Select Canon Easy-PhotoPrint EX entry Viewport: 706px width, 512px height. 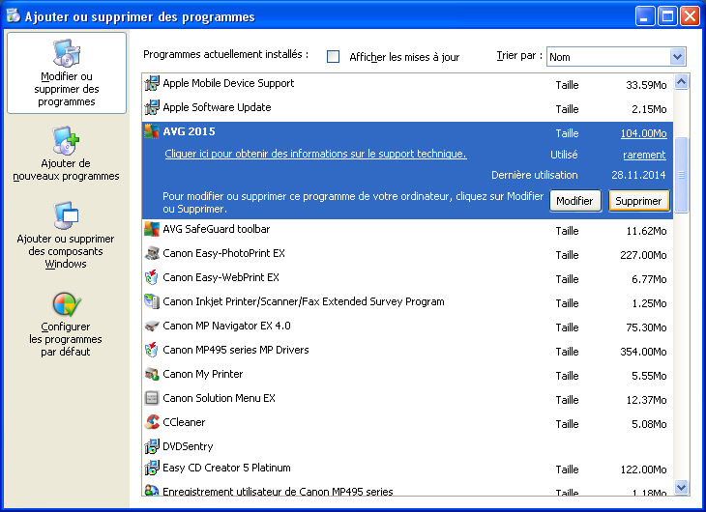(407, 254)
